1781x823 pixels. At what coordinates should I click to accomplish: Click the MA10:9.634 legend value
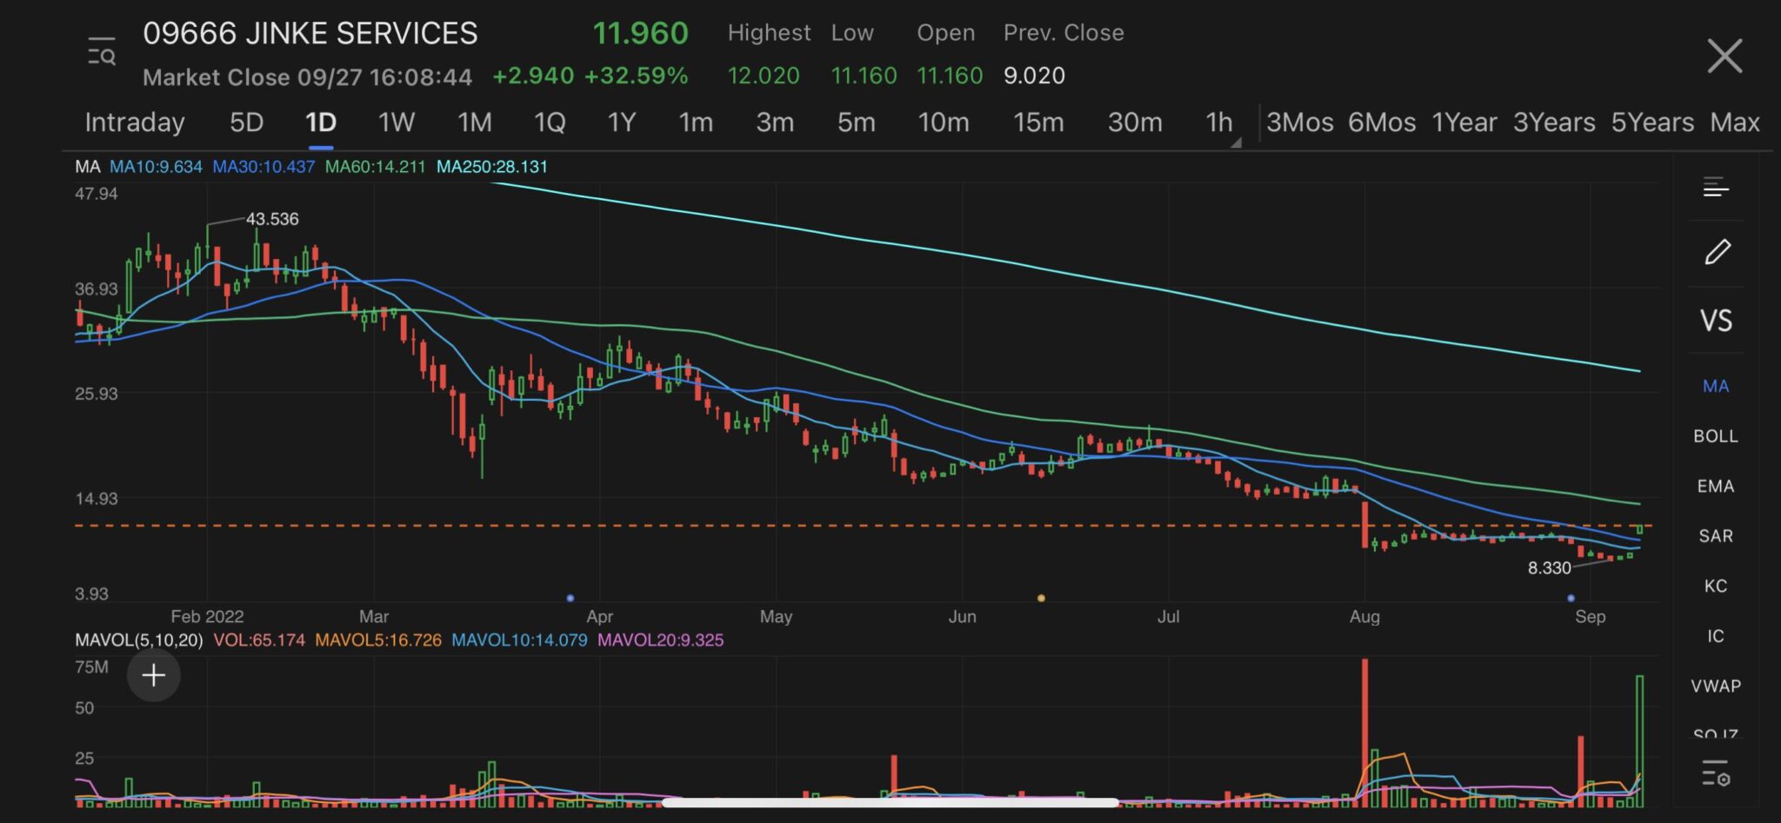[156, 167]
